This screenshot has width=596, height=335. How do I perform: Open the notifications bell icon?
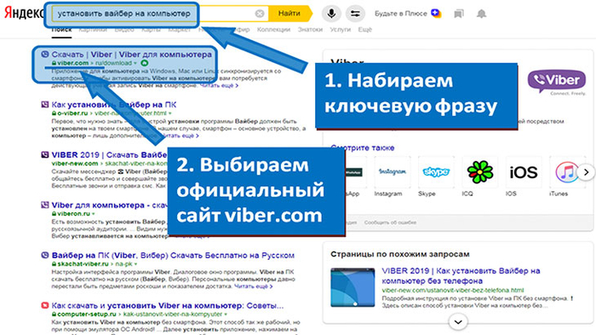(481, 14)
